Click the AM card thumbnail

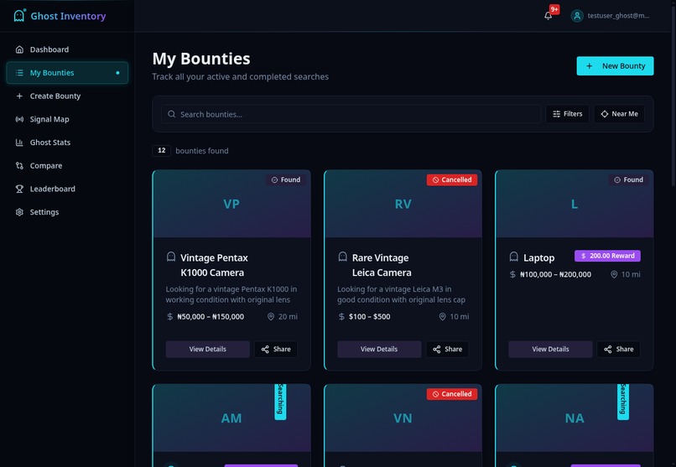click(231, 418)
